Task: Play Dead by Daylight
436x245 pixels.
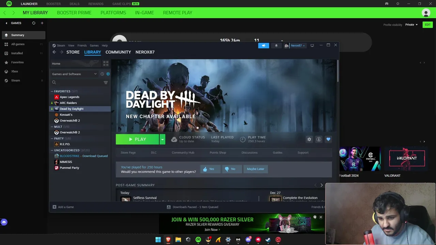Action: 137,139
